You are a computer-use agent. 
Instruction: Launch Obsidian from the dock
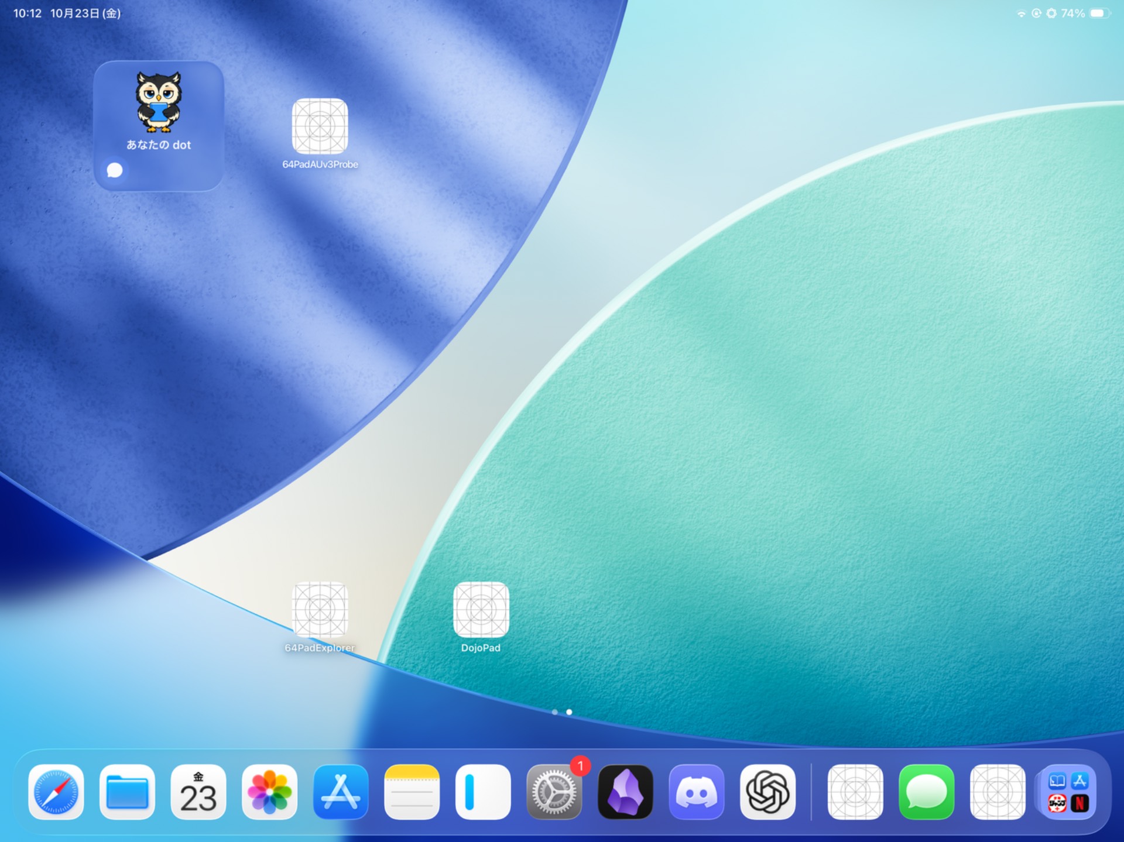point(625,792)
